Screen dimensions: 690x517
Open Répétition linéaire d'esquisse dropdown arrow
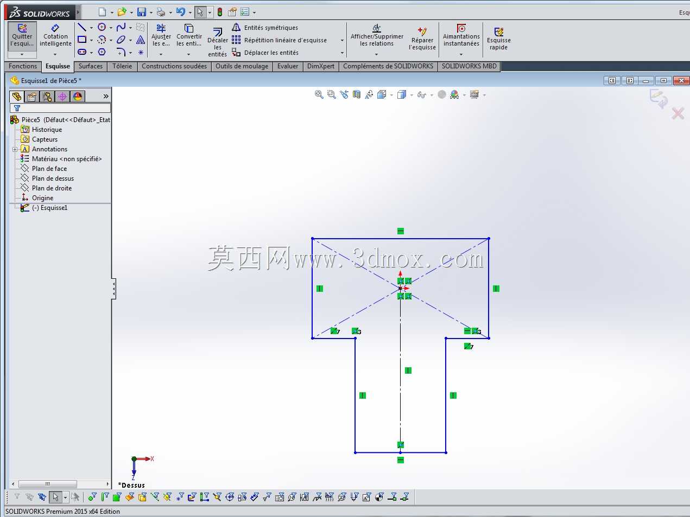pos(342,40)
